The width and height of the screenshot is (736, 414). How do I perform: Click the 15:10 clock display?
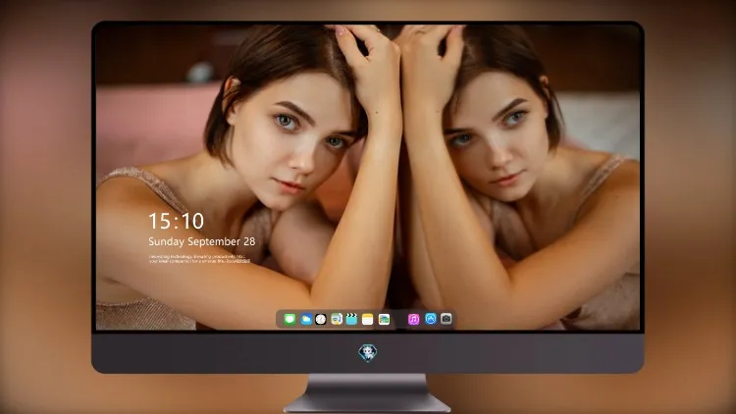(177, 221)
